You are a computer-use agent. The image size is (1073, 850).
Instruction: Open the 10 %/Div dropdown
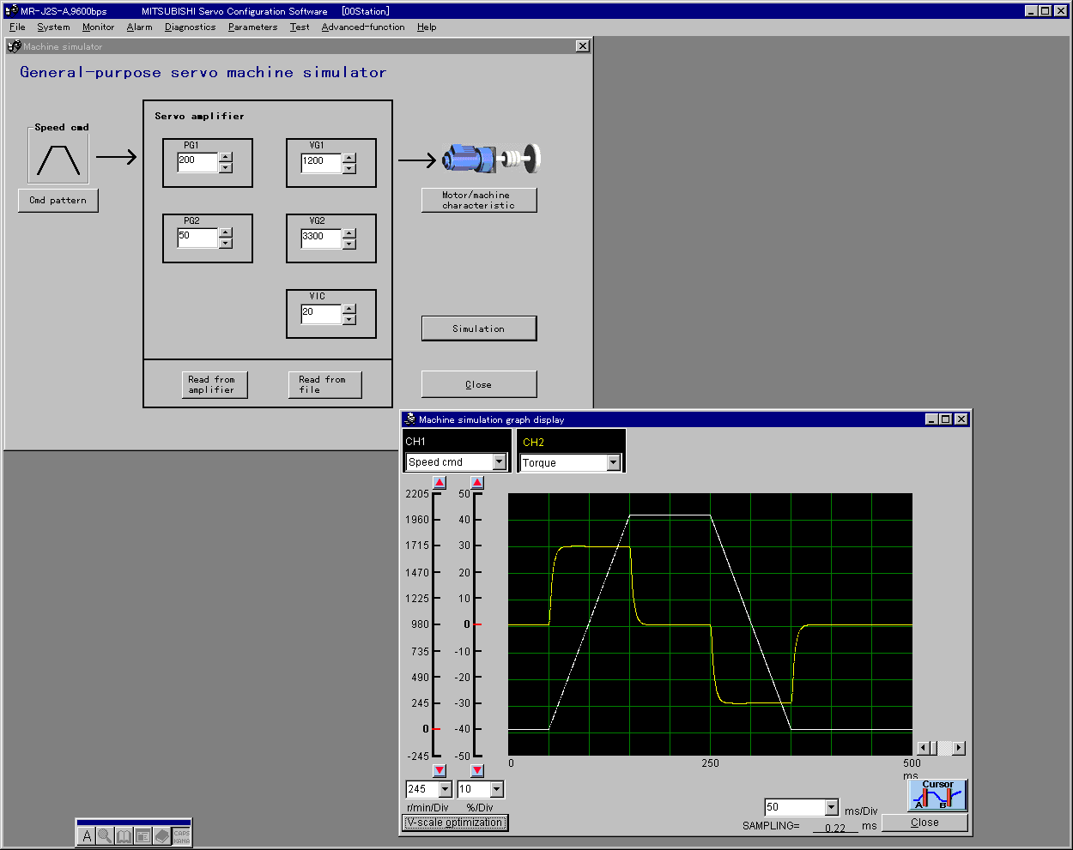(496, 789)
